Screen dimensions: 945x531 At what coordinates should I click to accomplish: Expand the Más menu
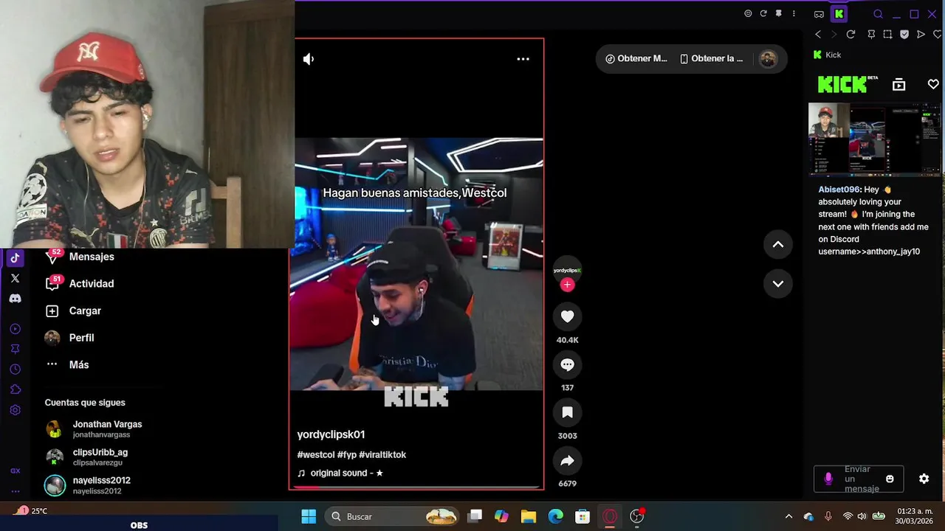(66, 364)
